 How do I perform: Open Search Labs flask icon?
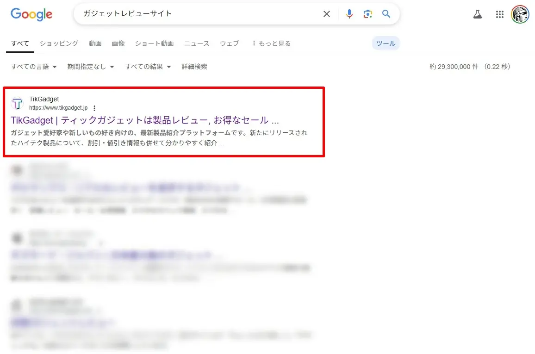click(478, 14)
